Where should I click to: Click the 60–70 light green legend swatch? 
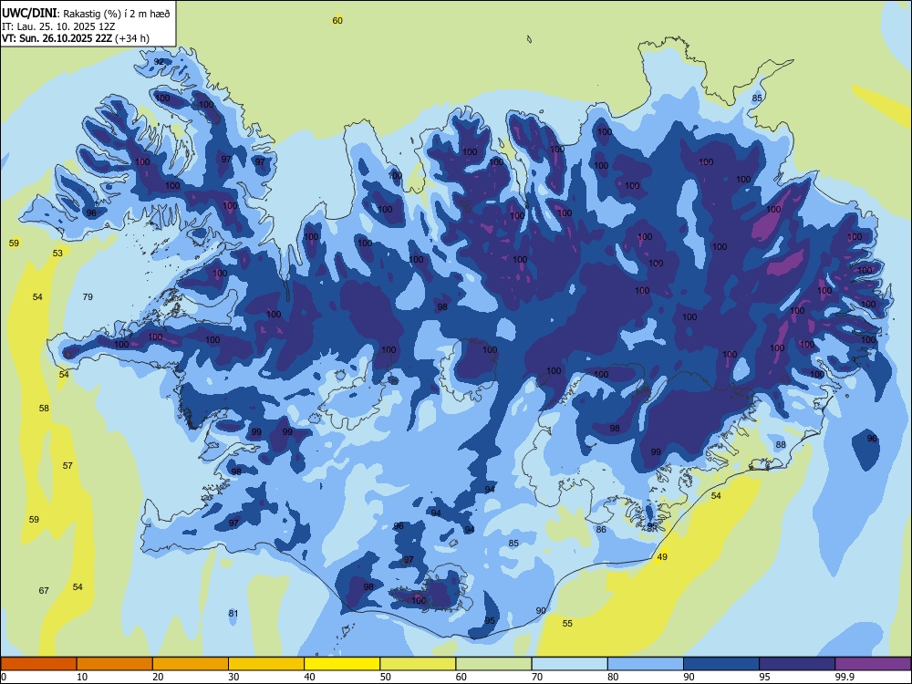pos(493,664)
